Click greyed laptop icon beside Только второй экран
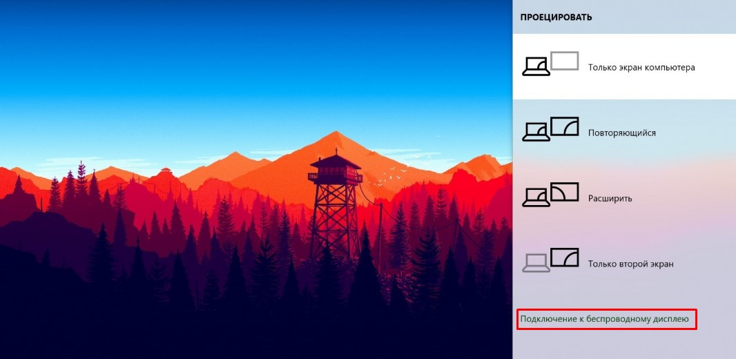This screenshot has width=736, height=359. (536, 263)
